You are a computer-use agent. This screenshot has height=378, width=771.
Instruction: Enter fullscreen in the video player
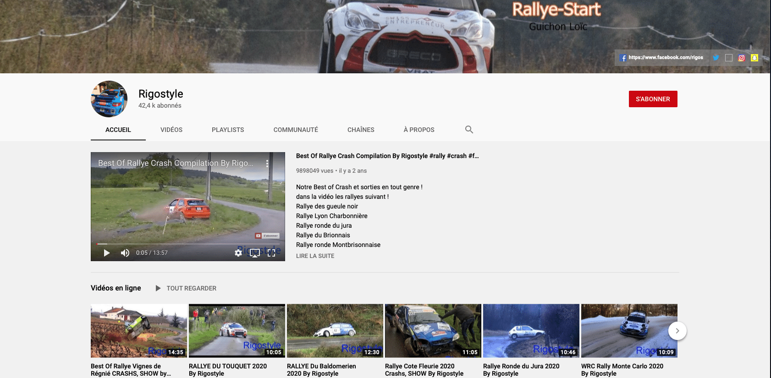pos(271,253)
